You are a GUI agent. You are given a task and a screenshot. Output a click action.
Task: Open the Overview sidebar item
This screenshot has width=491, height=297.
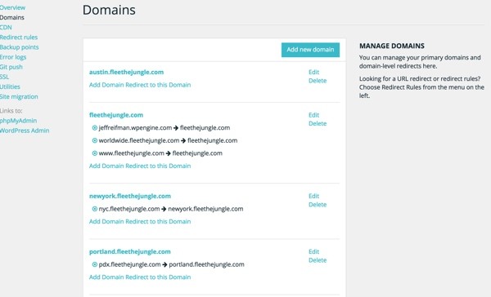pyautogui.click(x=12, y=7)
